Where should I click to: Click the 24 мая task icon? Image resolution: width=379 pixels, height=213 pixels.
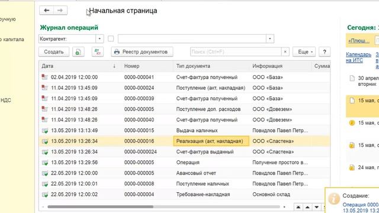click(x=352, y=167)
